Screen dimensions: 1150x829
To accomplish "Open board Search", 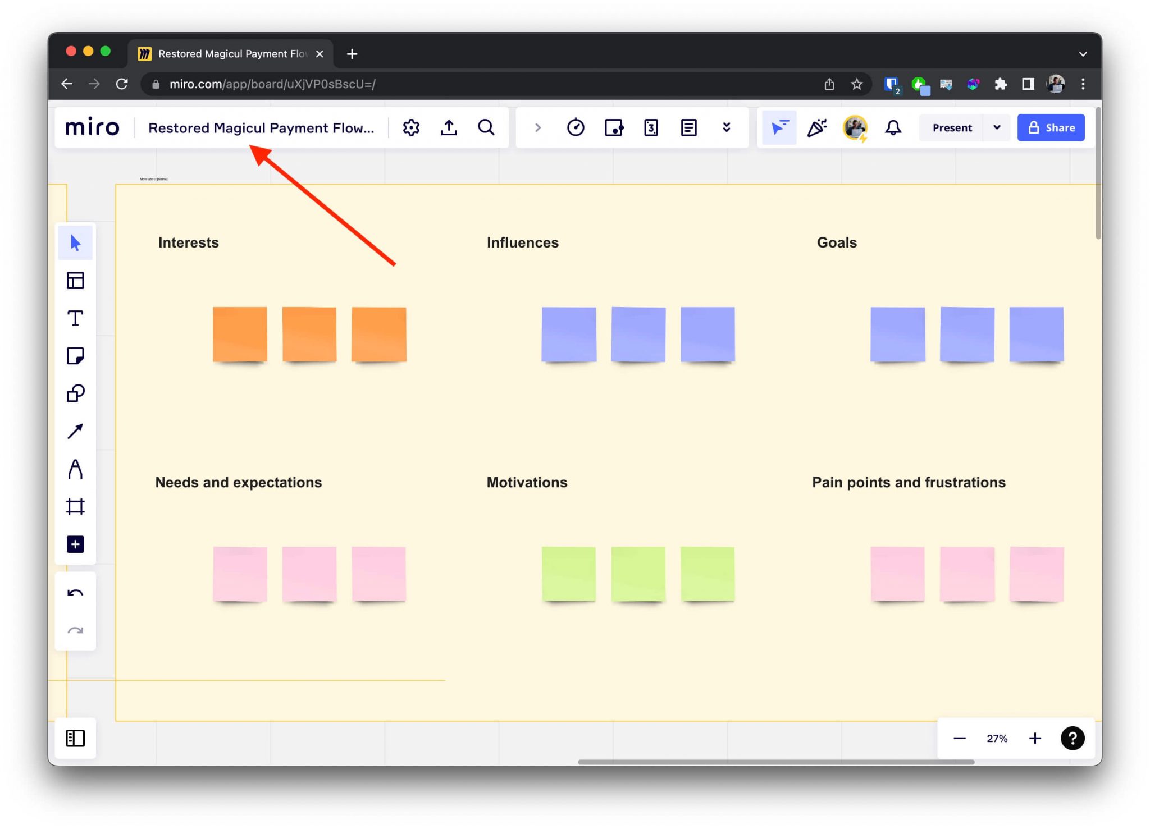I will [486, 127].
